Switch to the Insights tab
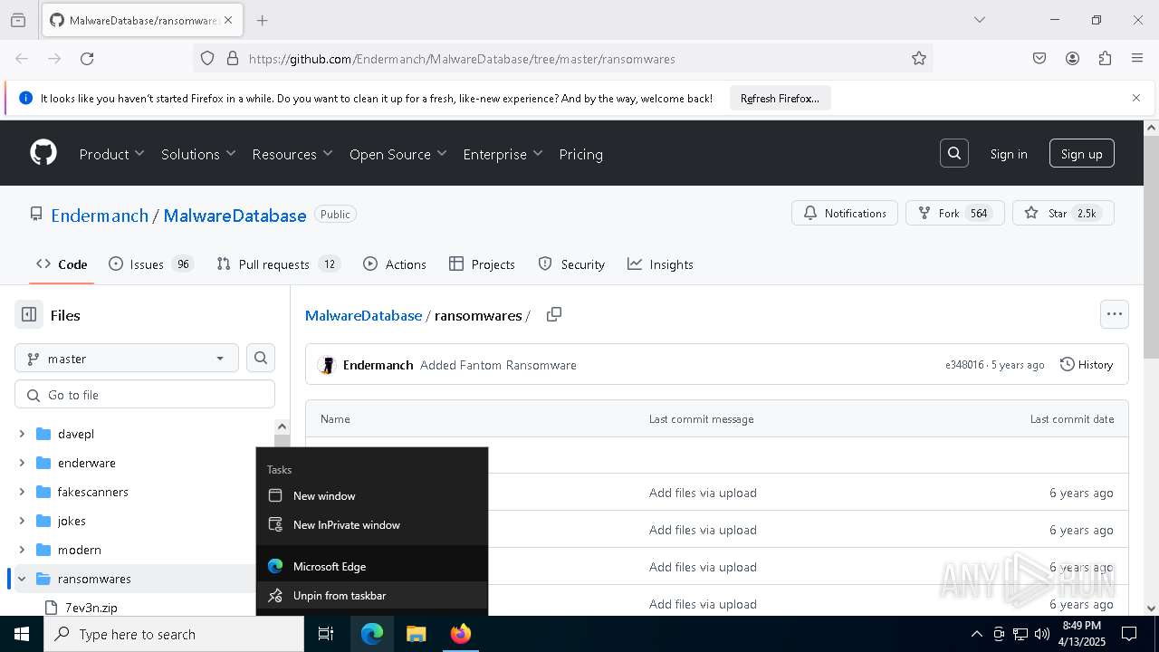 (x=660, y=264)
